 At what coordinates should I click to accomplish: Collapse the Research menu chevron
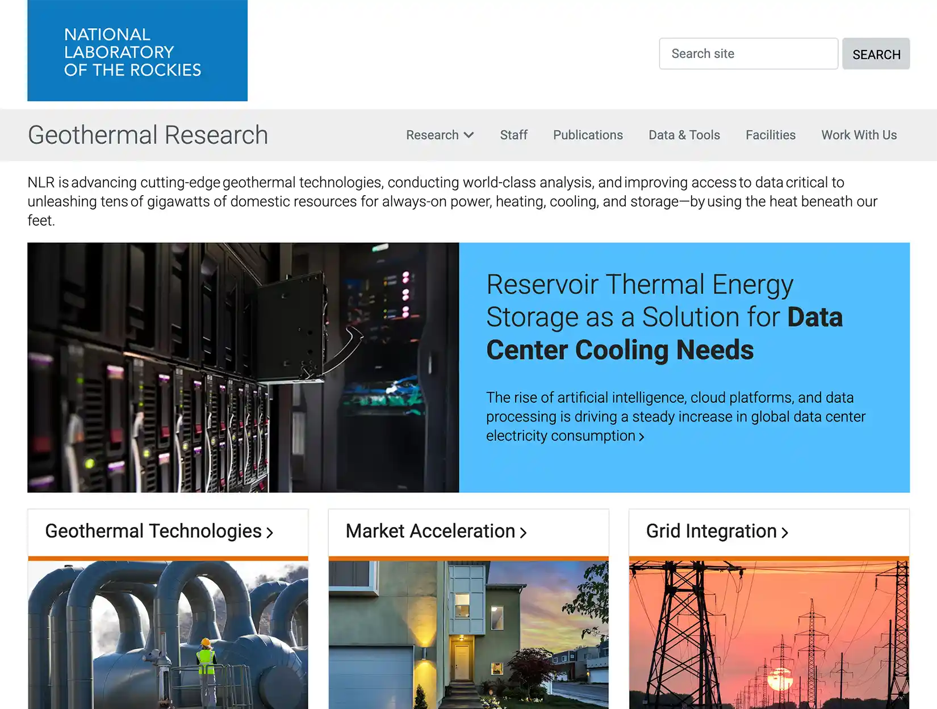(x=470, y=135)
